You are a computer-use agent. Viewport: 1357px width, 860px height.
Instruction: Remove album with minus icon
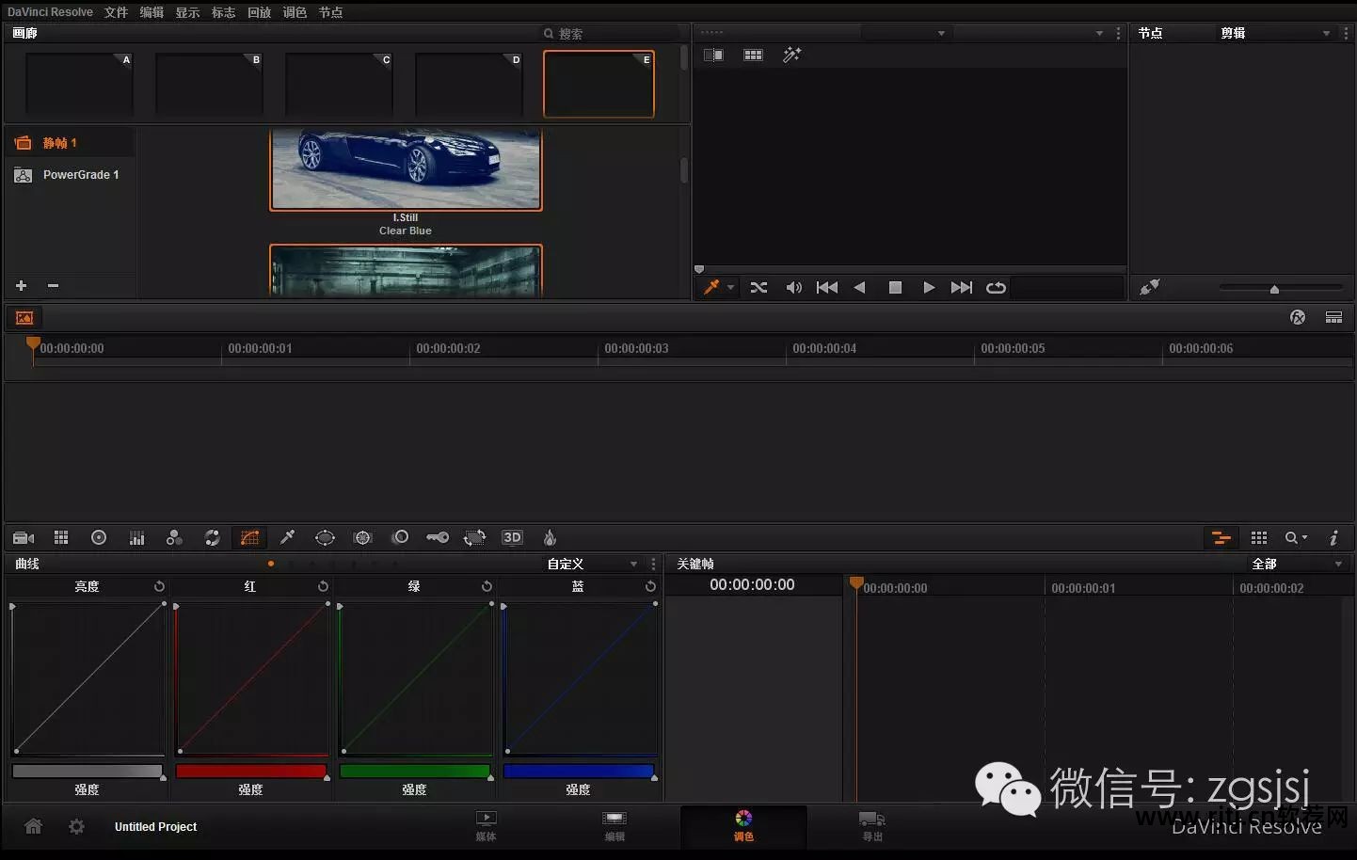(53, 285)
